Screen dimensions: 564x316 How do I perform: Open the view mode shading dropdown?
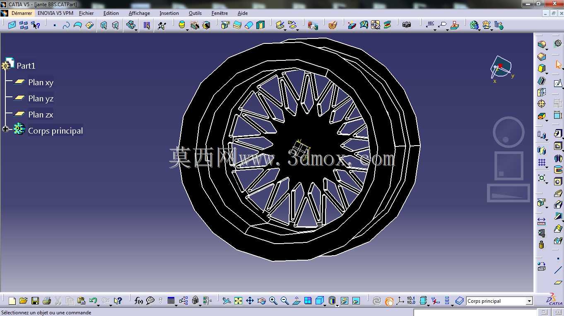337,305
